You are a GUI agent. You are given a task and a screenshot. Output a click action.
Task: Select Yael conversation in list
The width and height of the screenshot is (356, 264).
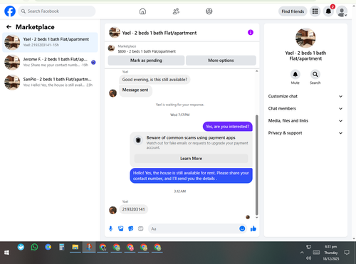tap(50, 42)
